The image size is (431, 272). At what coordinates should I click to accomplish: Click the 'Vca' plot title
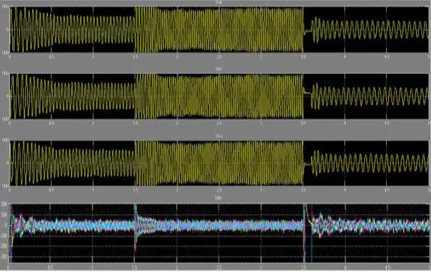219,136
